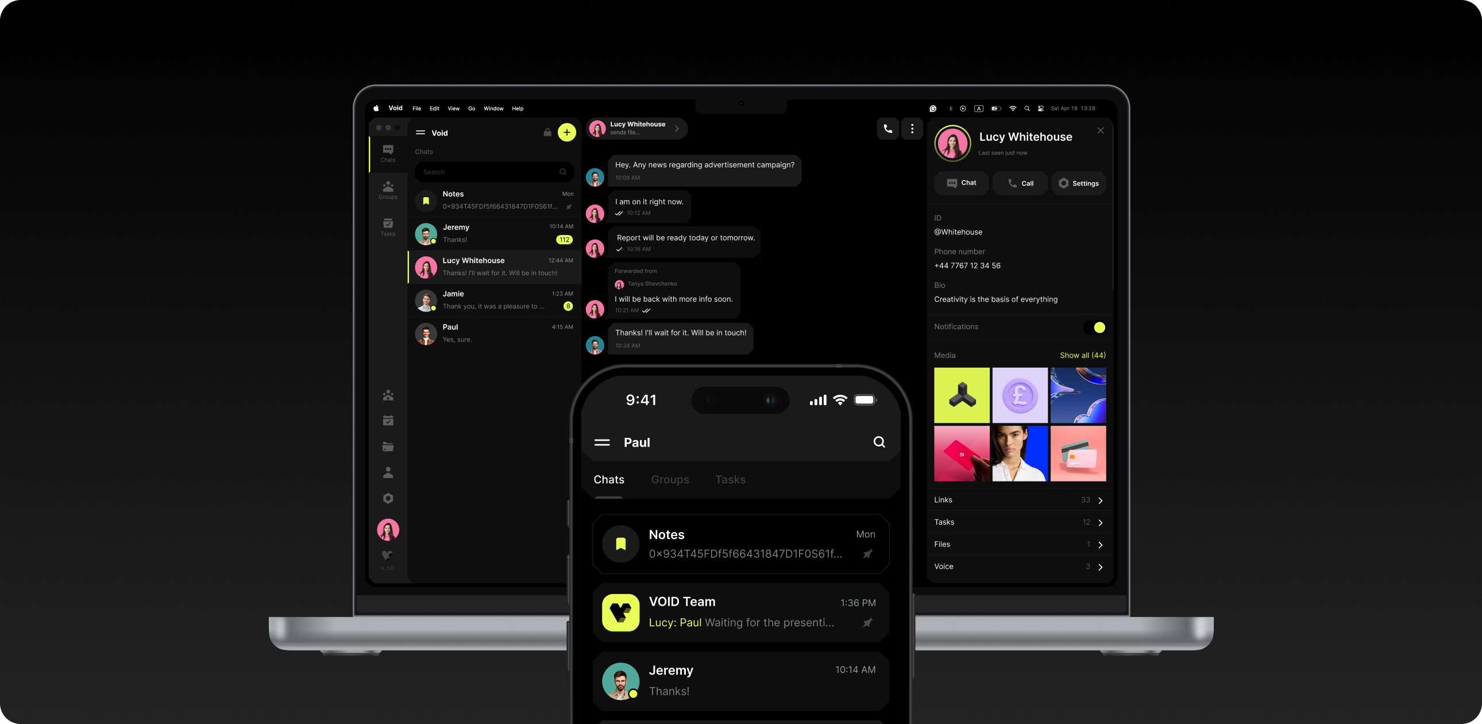Click the Chat button in the profile panel

962,183
